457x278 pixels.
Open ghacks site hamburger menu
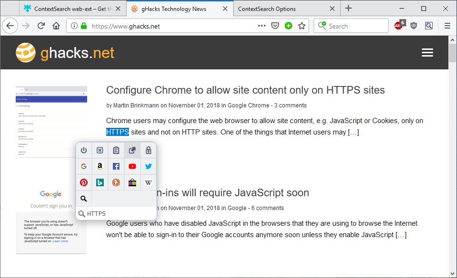tap(427, 53)
